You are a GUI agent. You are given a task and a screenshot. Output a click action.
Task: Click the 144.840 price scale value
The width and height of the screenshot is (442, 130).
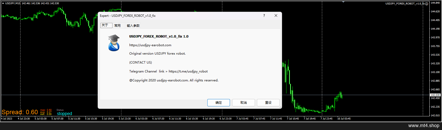(435, 3)
